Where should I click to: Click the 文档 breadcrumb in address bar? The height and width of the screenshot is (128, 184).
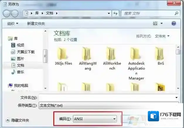50,13
